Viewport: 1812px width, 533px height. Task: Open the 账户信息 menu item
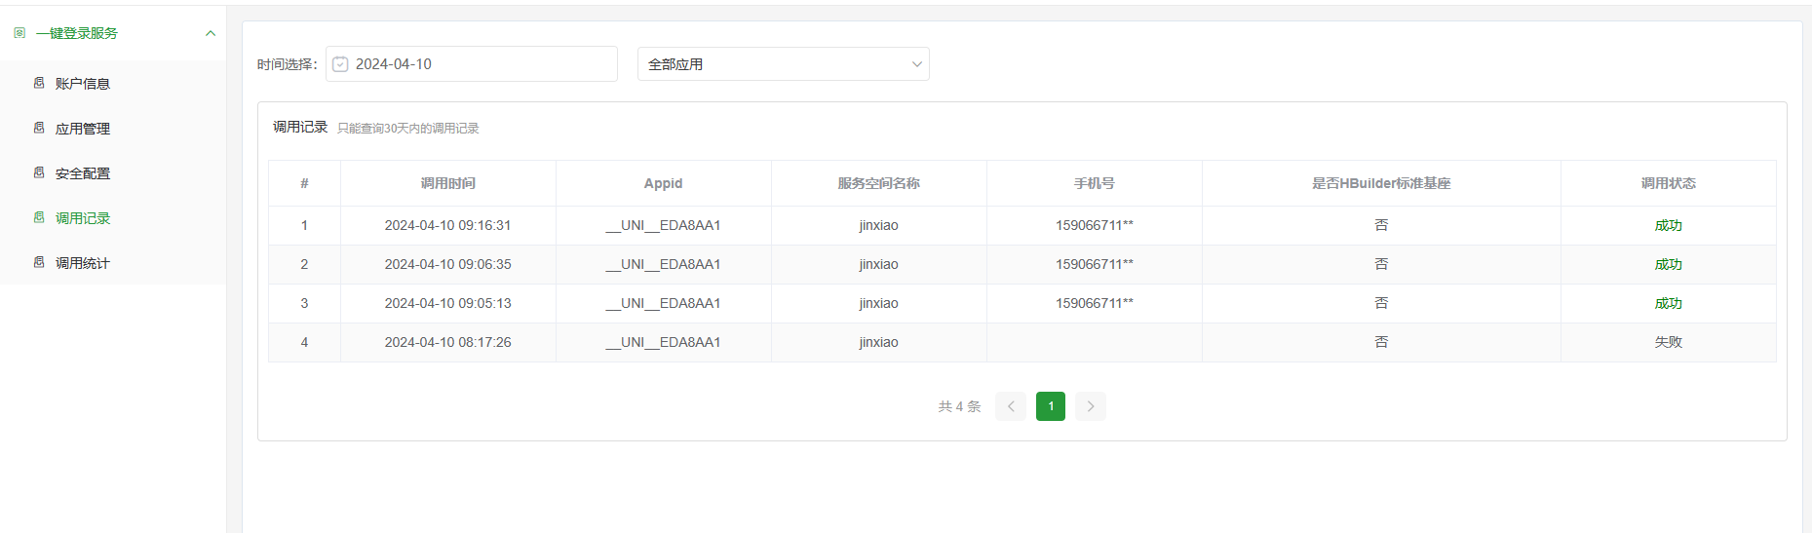click(83, 84)
